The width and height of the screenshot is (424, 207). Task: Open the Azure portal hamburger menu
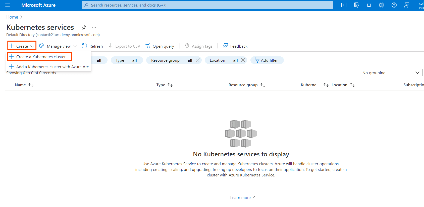coord(8,5)
